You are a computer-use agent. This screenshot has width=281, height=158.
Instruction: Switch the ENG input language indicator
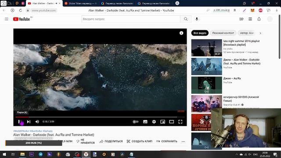(256, 154)
